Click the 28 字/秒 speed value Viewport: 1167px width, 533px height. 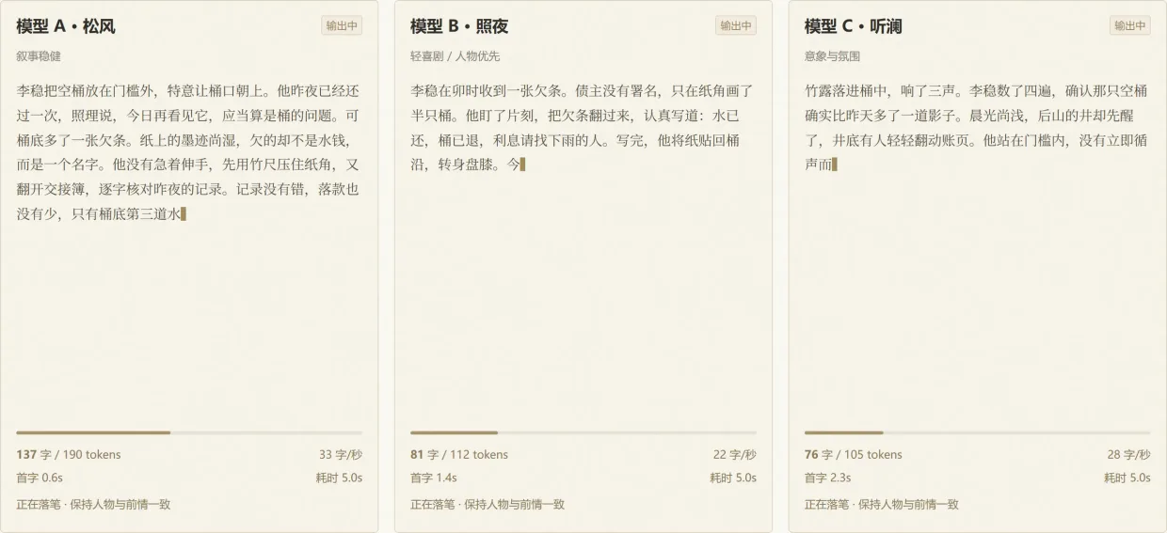[x=1129, y=455]
